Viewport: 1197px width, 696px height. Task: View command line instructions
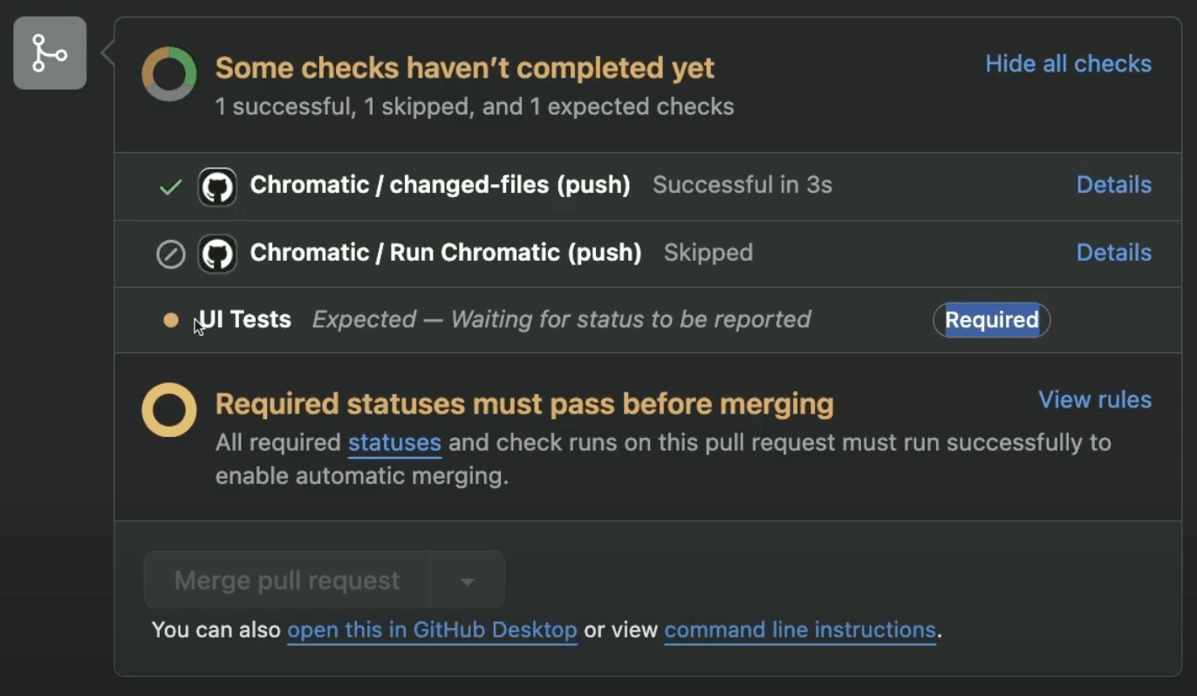click(x=799, y=630)
